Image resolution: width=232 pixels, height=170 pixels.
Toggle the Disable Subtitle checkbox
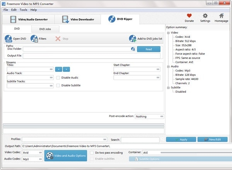tap(58, 85)
